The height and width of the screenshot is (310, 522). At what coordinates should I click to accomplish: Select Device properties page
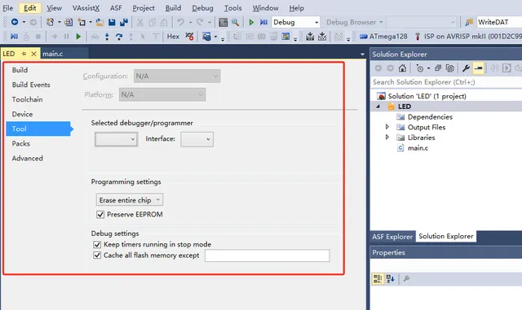pos(22,114)
